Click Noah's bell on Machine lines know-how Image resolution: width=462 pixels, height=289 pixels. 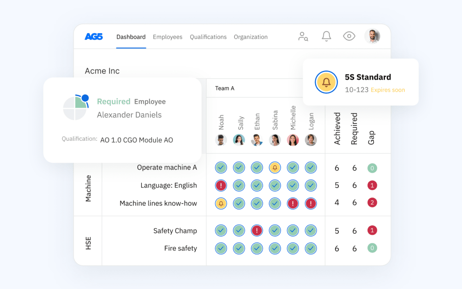click(x=221, y=203)
